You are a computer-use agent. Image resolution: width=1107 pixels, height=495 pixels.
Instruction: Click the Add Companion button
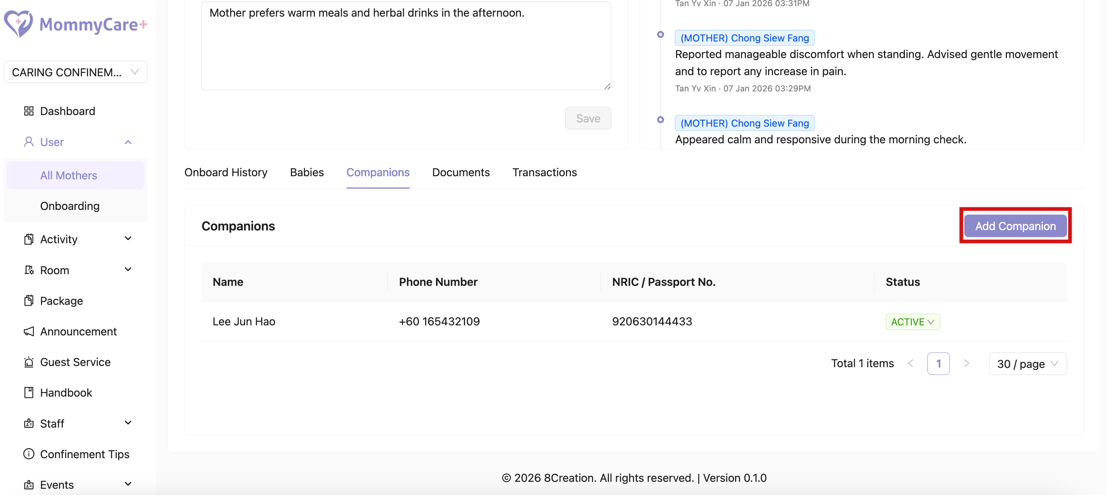[x=1015, y=226]
